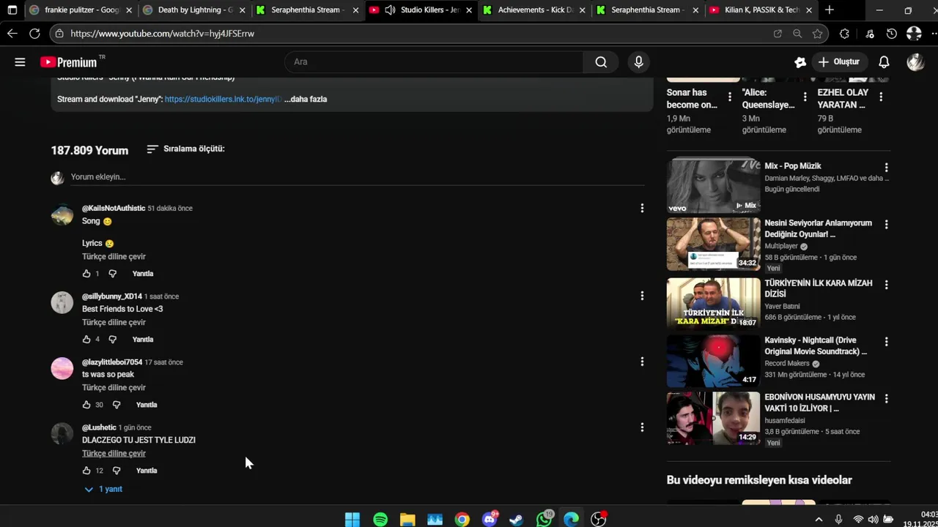This screenshot has height=527, width=938.
Task: Reload the page with refresh icon
Action: (34, 34)
